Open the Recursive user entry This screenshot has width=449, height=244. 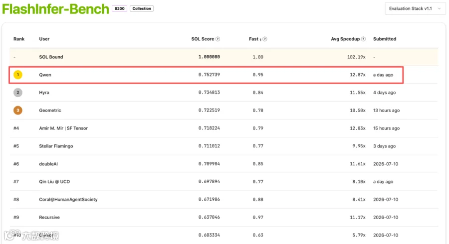coord(49,218)
